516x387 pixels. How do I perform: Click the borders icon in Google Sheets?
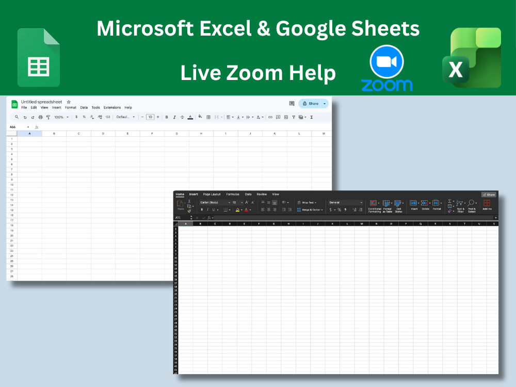click(208, 117)
